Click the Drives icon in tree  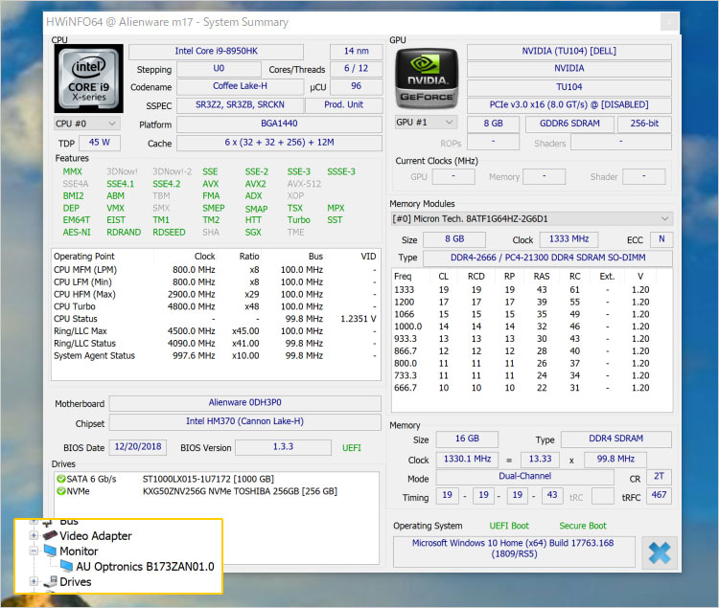[50, 581]
